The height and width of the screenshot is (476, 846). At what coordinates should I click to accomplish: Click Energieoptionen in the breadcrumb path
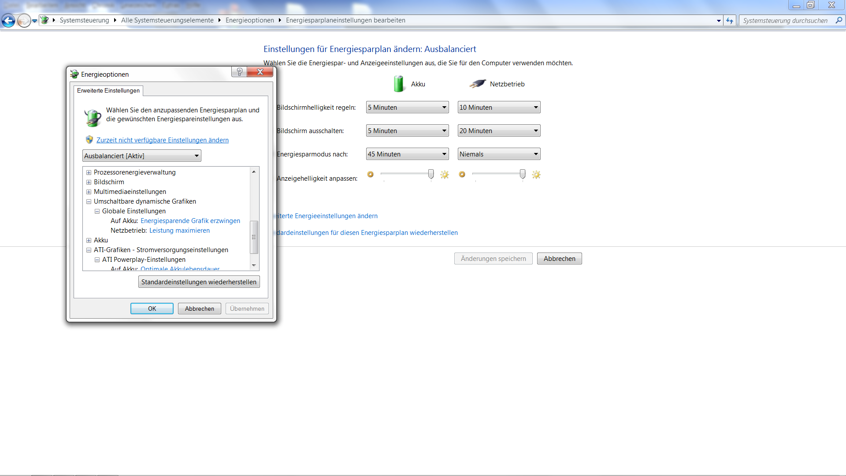pos(249,20)
